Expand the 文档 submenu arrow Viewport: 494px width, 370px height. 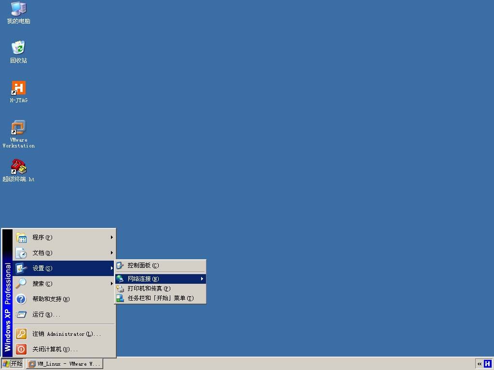pyautogui.click(x=111, y=253)
